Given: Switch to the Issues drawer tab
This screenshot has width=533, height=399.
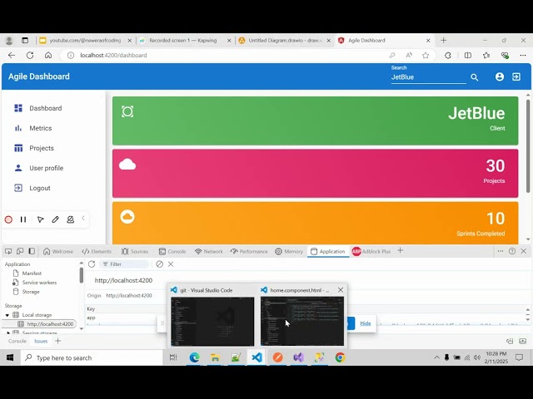Looking at the screenshot, I should point(41,342).
